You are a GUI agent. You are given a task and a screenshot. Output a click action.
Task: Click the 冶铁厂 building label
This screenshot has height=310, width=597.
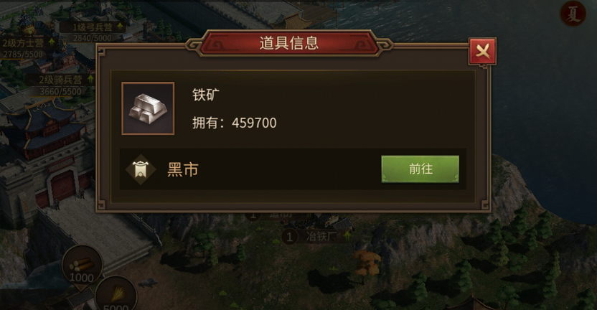[321, 237]
